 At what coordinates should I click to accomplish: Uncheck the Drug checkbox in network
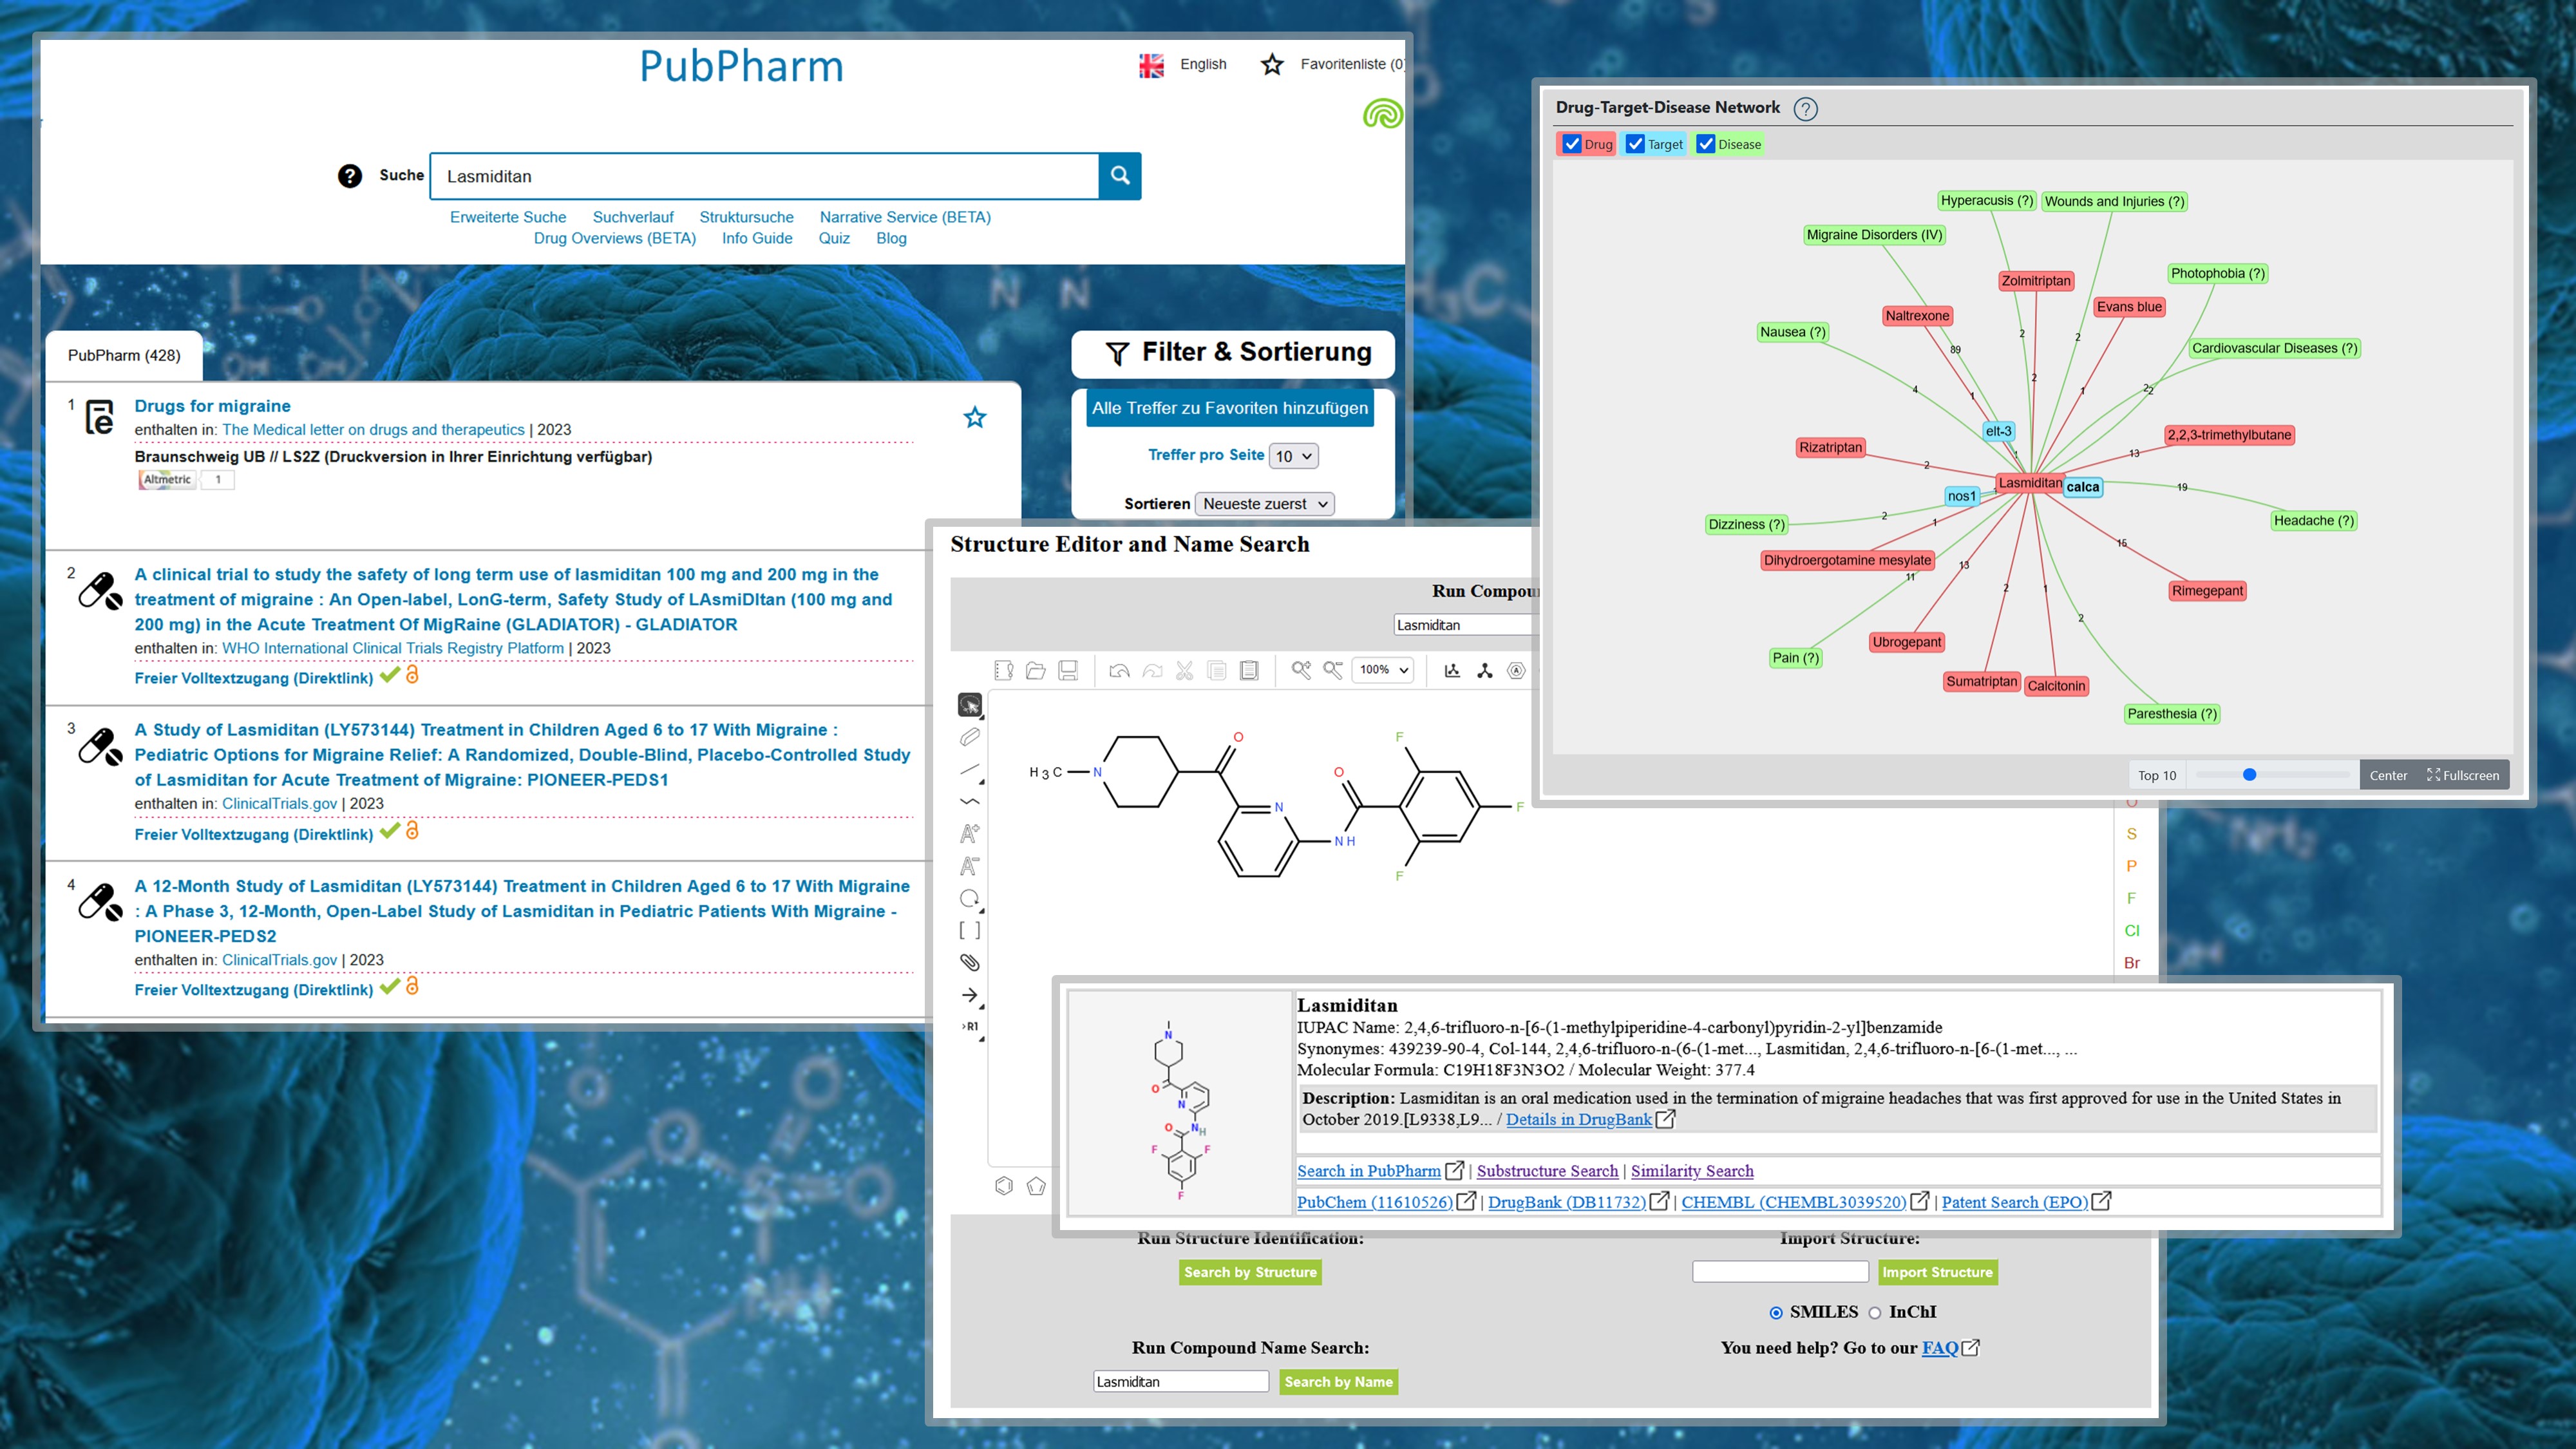[1572, 144]
